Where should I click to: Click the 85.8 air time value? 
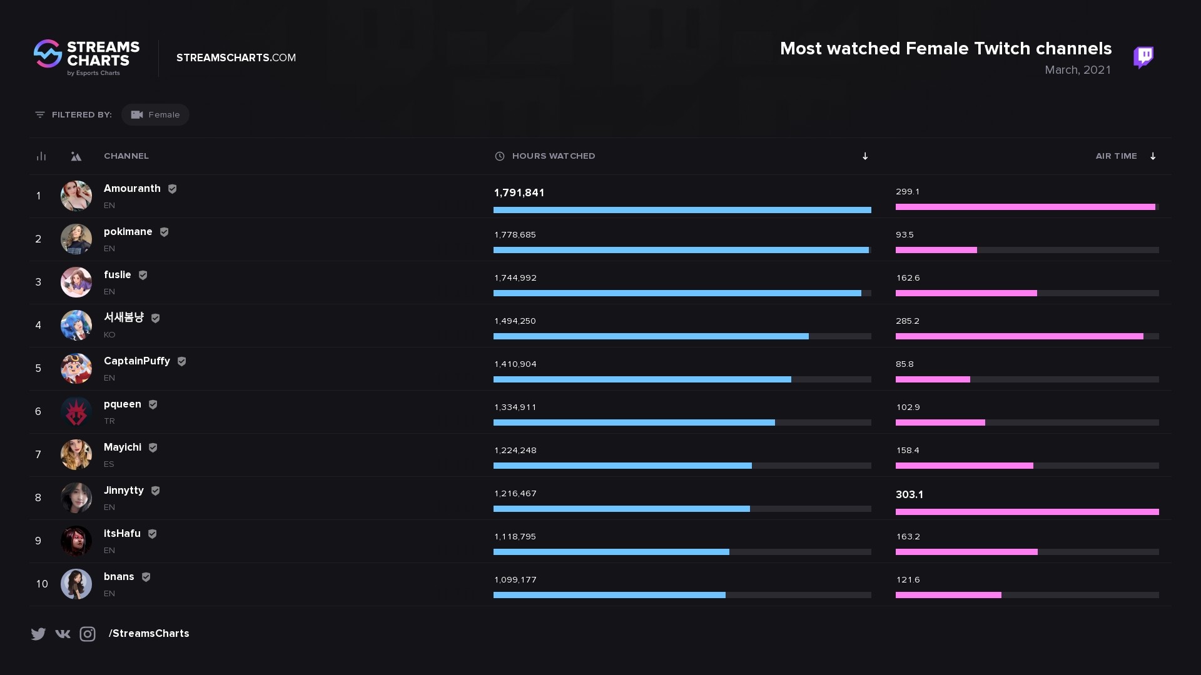905,364
